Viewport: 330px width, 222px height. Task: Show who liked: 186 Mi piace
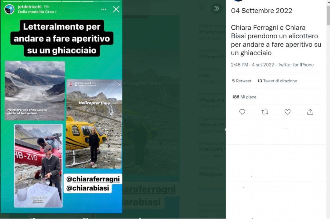pyautogui.click(x=244, y=97)
